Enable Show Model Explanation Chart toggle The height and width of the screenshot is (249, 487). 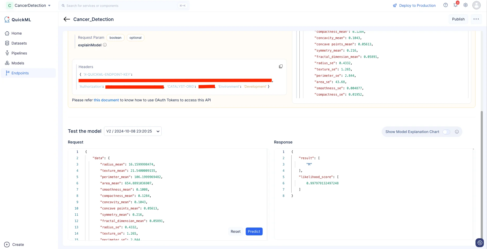point(446,132)
